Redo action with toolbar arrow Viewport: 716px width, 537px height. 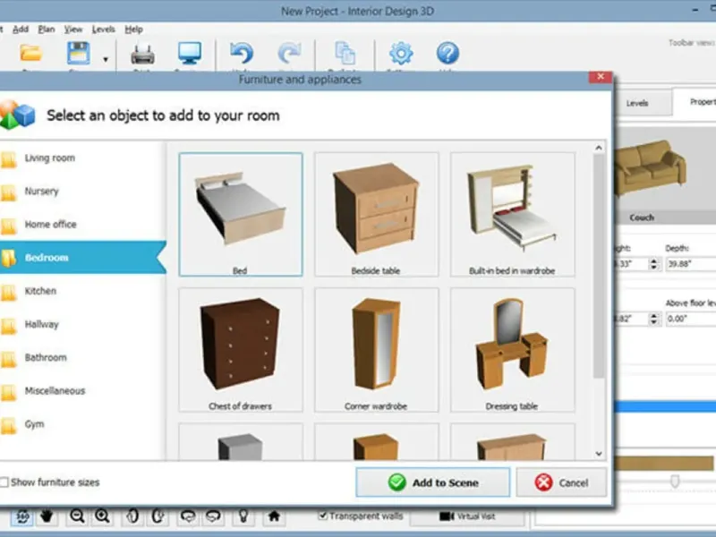click(x=289, y=53)
